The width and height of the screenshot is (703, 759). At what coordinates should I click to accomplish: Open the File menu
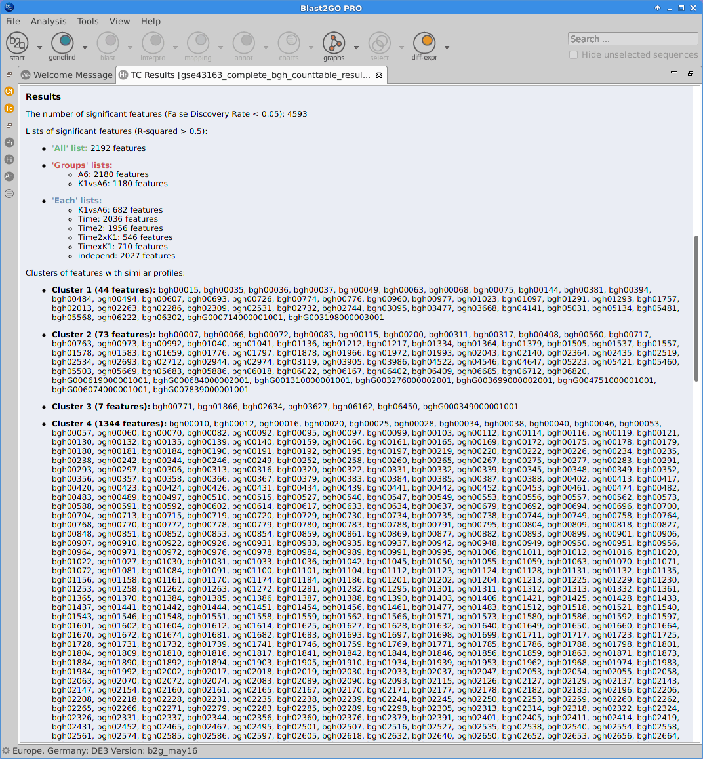click(x=13, y=21)
